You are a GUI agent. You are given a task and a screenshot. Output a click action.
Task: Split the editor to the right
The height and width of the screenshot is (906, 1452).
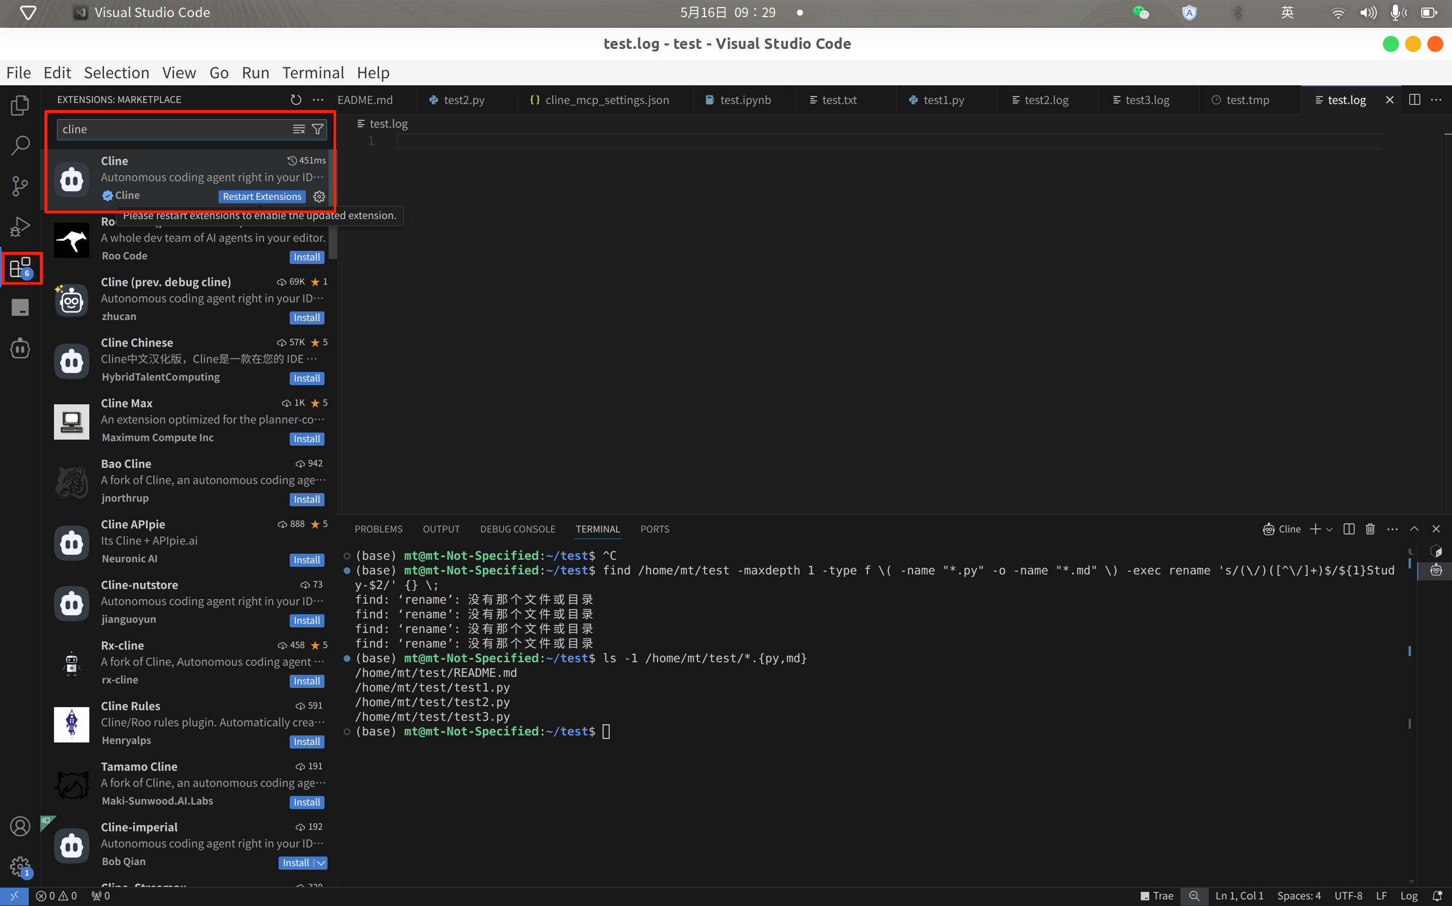tap(1414, 99)
